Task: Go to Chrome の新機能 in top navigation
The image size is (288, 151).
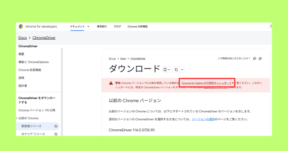Action: (138, 27)
